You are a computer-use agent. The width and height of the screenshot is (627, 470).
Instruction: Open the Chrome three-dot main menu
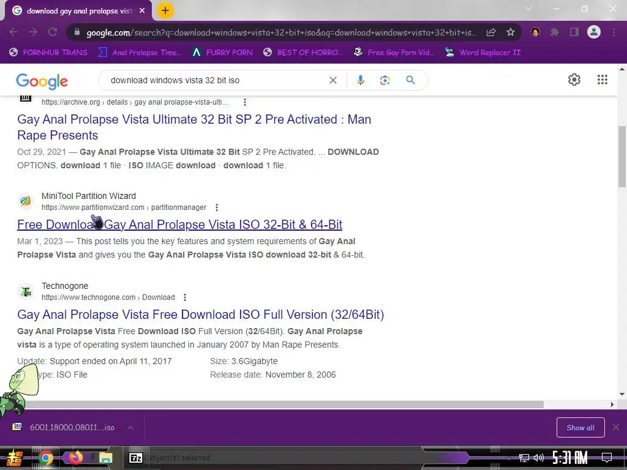pos(614,32)
